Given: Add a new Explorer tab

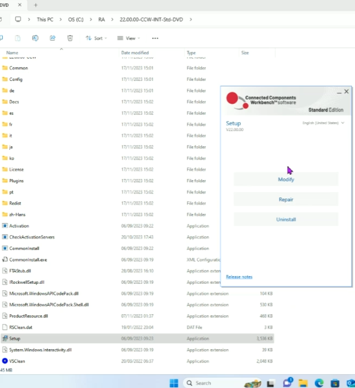Looking at the screenshot, I should [x=36, y=5].
